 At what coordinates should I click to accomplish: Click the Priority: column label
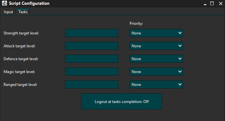click(x=136, y=23)
